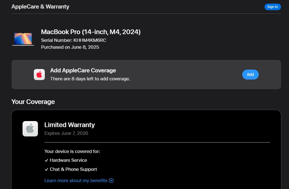Click the Your Coverage section heading

[x=33, y=102]
